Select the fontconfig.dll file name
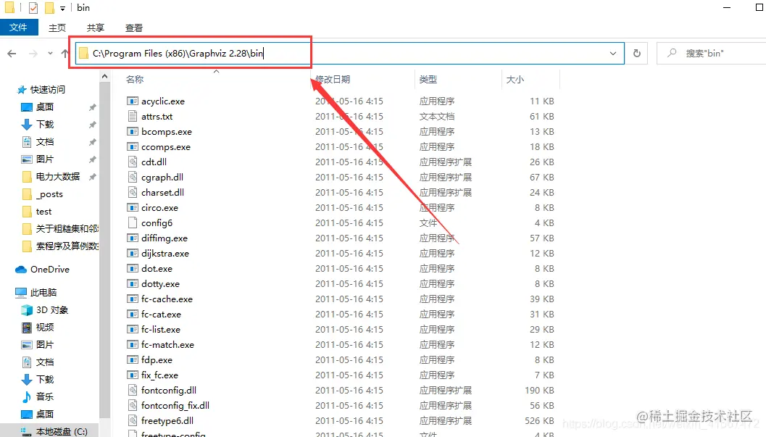This screenshot has height=437, width=766. coord(169,390)
